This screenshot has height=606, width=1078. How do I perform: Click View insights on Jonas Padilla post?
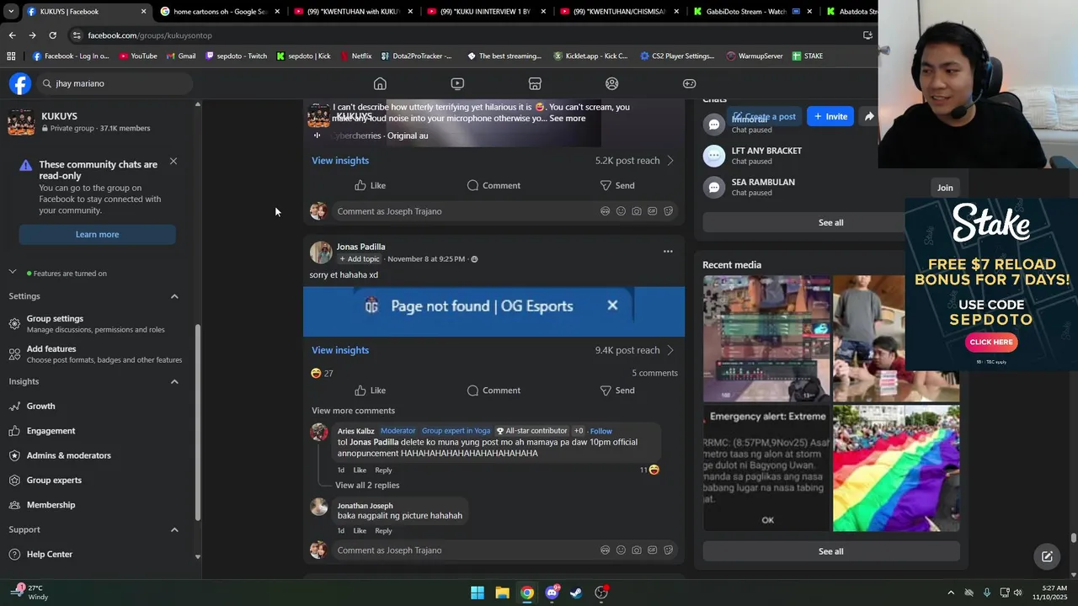coord(340,350)
